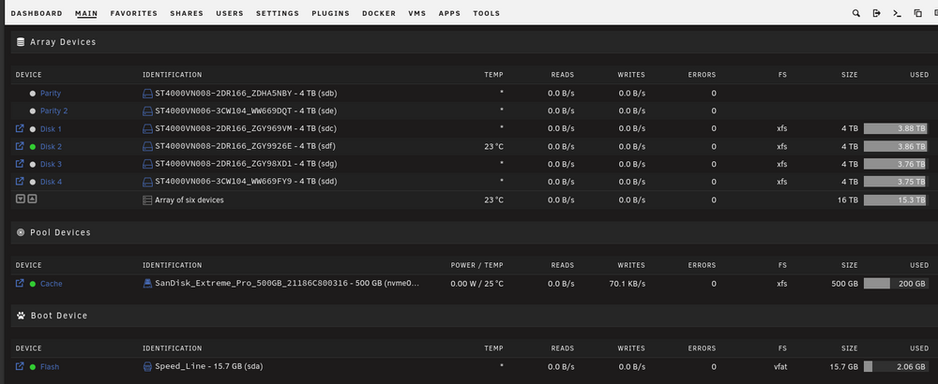This screenshot has width=938, height=384.
Task: Open the search magnifier icon
Action: 856,13
